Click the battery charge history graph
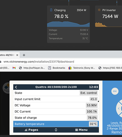The width and height of the screenshot is (122, 137). (x=68, y=24)
